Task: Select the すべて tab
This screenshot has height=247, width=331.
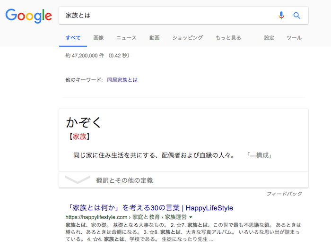Action: 73,38
